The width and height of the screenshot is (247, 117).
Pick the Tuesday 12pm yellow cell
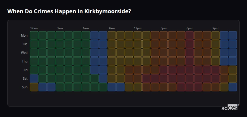(138, 44)
